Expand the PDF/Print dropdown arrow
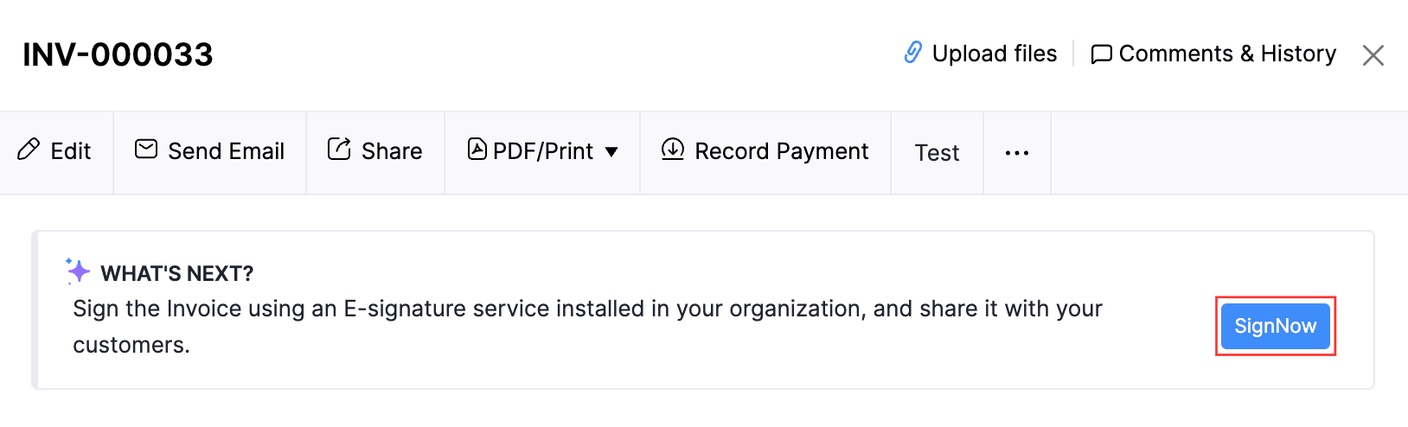Screen dimensions: 1408x427 (611, 152)
